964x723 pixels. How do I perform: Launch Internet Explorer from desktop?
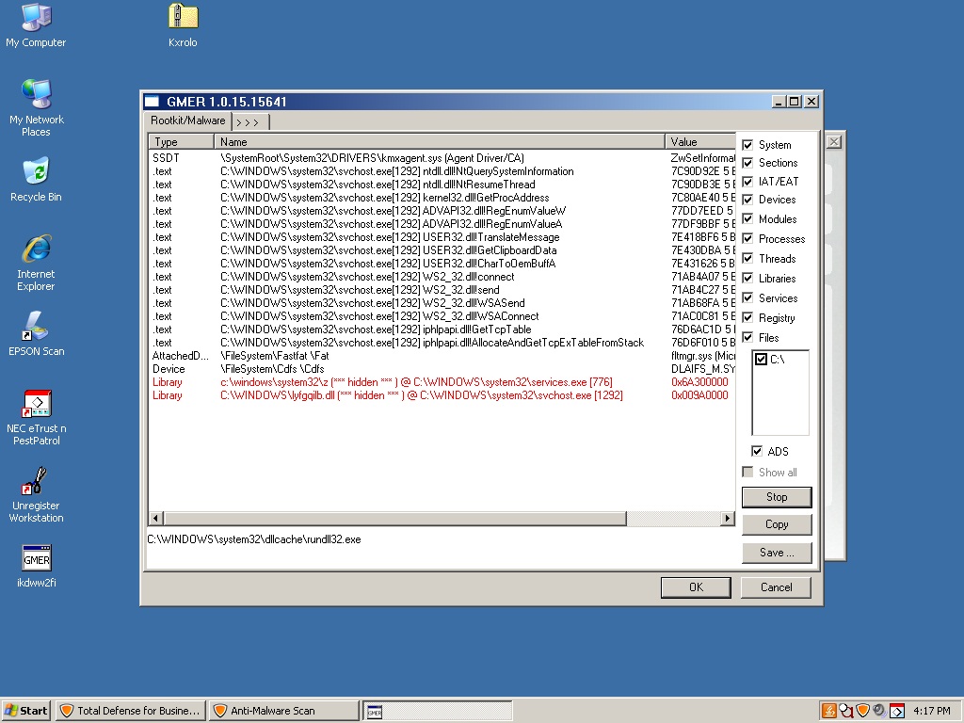tap(36, 250)
